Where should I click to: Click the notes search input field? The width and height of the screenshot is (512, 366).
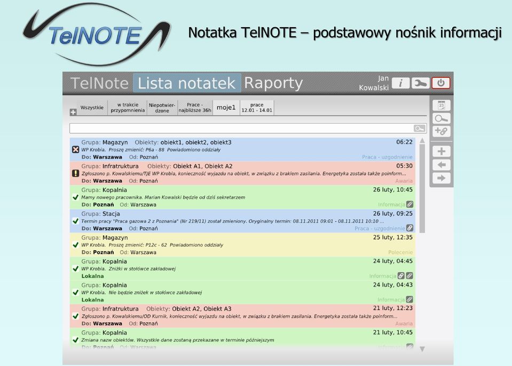pos(241,128)
